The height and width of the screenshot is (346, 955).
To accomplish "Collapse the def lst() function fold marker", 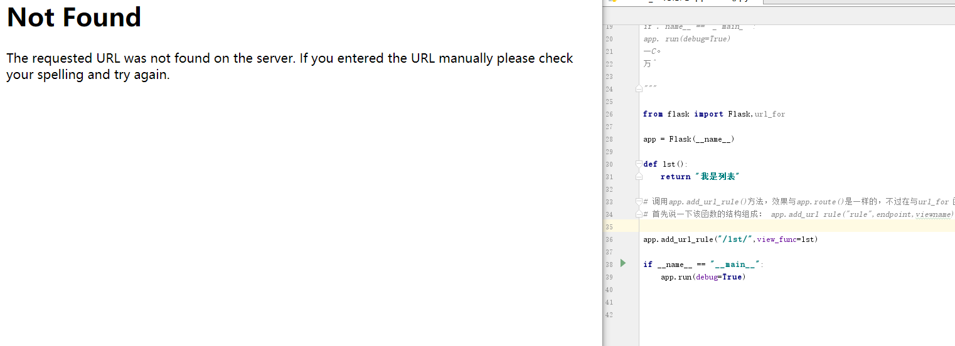I will pos(639,164).
